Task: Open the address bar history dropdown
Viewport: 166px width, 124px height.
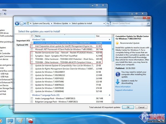Action: click(104, 23)
